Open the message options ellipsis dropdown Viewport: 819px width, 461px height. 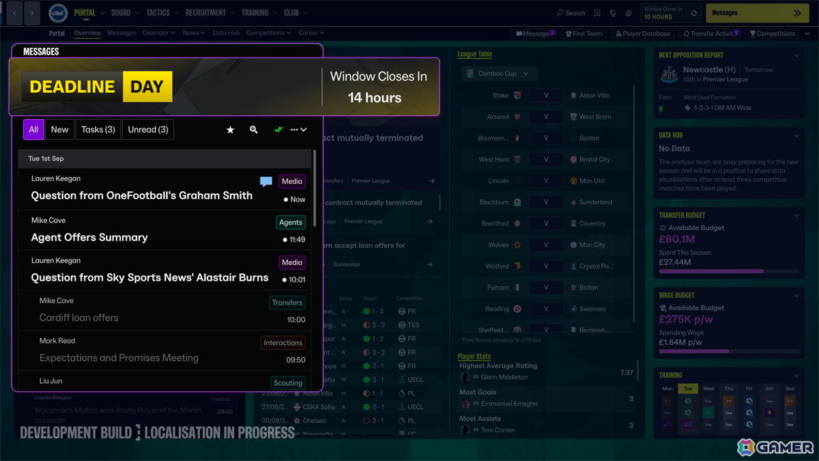[x=299, y=130]
